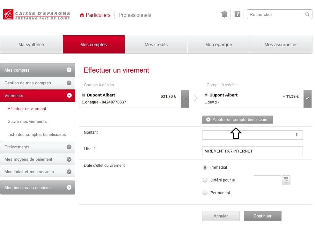This screenshot has height=241, width=315.
Task: Open the Compte à débiter account dropdown
Action: (x=184, y=99)
